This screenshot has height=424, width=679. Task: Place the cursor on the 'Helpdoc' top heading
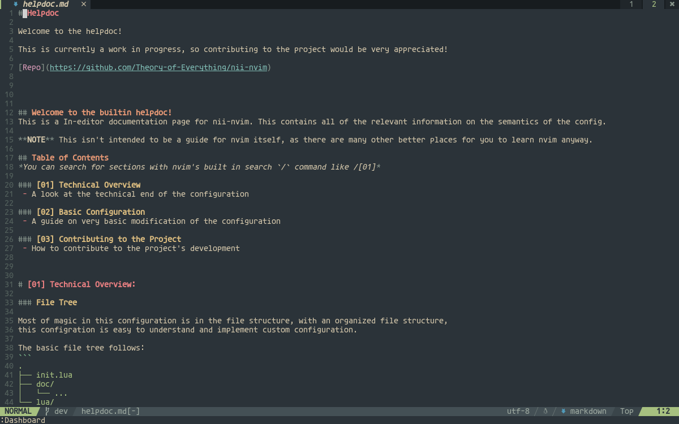pos(43,13)
